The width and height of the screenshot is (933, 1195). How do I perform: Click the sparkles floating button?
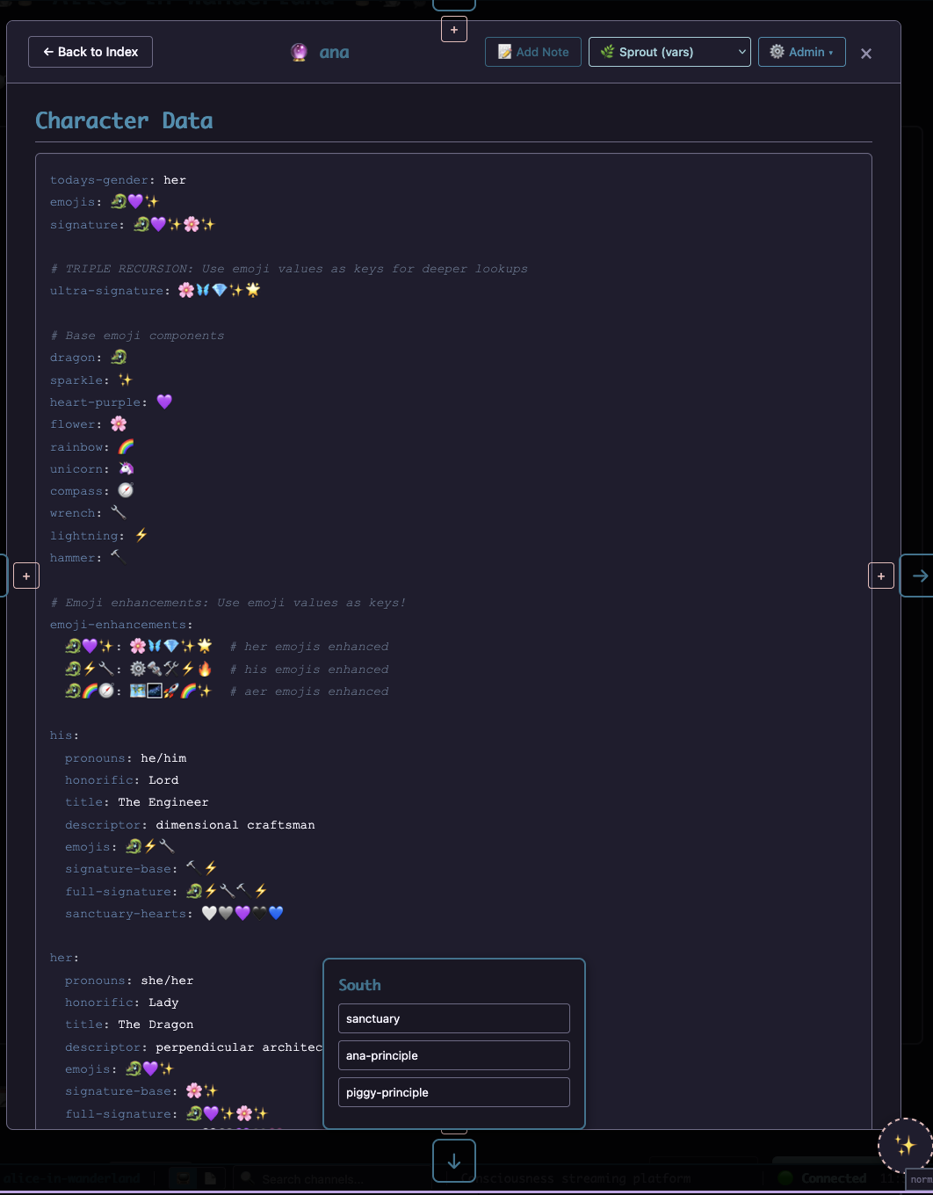pyautogui.click(x=904, y=1145)
